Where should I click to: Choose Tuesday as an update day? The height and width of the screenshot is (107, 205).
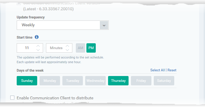pos(73,81)
